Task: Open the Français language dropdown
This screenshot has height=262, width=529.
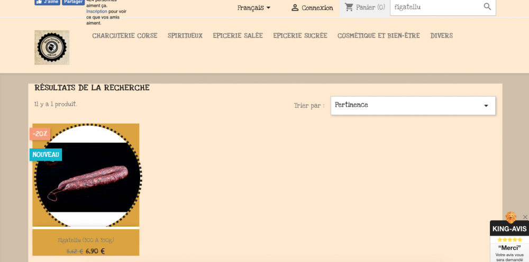Action: (254, 8)
